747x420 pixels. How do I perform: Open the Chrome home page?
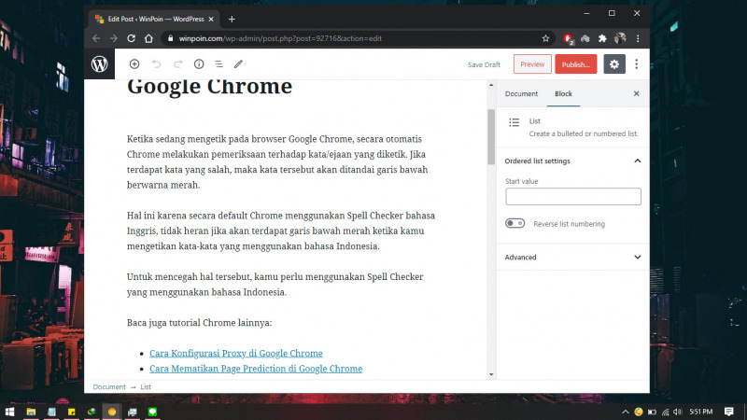(x=148, y=38)
